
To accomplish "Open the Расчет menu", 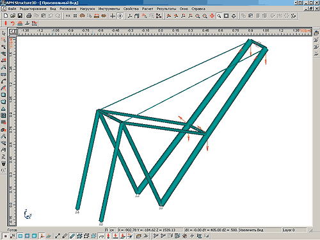I will [148, 9].
